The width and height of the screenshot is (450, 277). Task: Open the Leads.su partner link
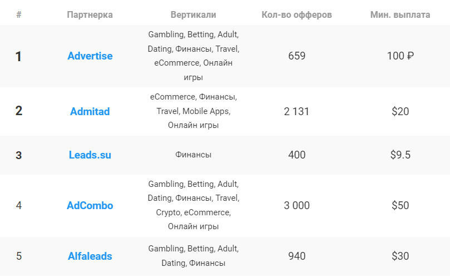point(90,155)
